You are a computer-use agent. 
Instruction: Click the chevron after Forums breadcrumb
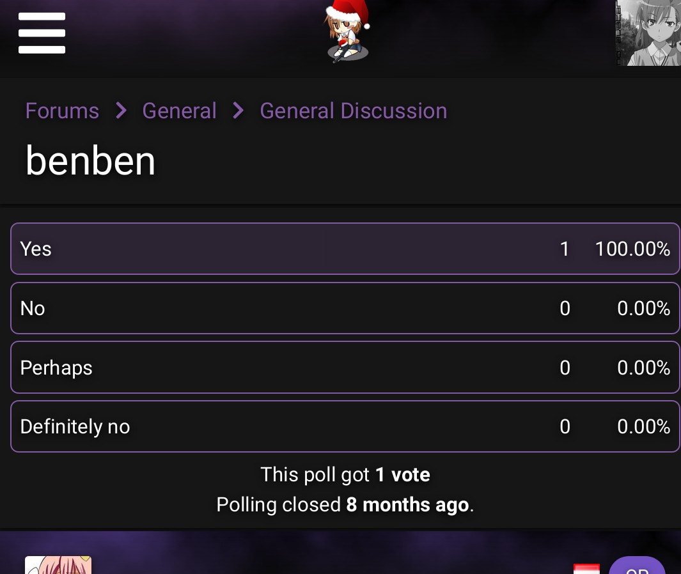coord(121,111)
